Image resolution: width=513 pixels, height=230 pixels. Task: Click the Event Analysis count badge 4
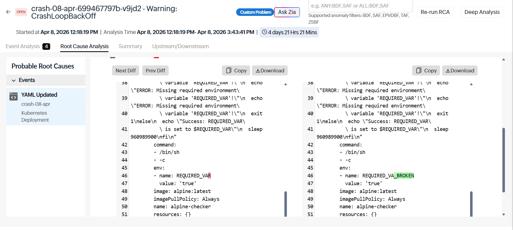point(46,47)
